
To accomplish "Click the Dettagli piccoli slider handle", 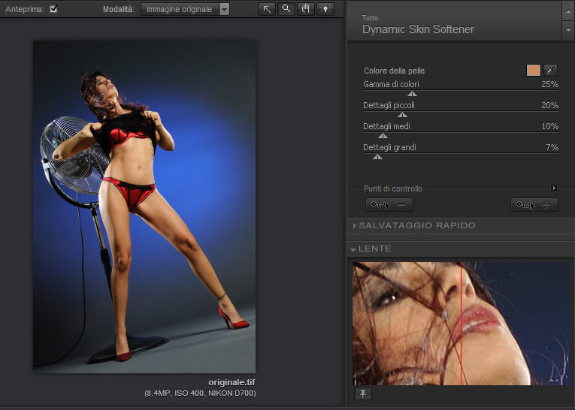I will point(402,115).
